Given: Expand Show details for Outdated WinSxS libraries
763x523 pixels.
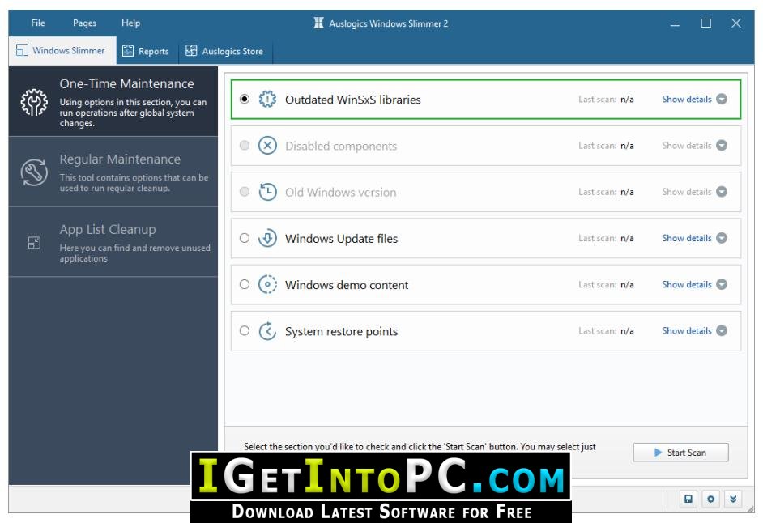Looking at the screenshot, I should click(694, 100).
